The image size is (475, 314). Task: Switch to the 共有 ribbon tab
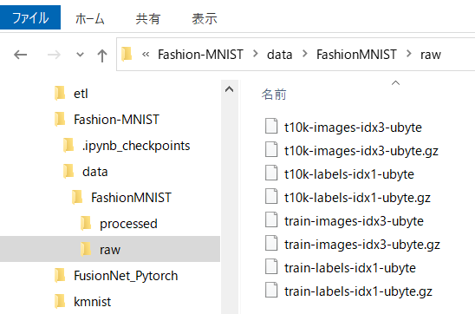pyautogui.click(x=148, y=19)
